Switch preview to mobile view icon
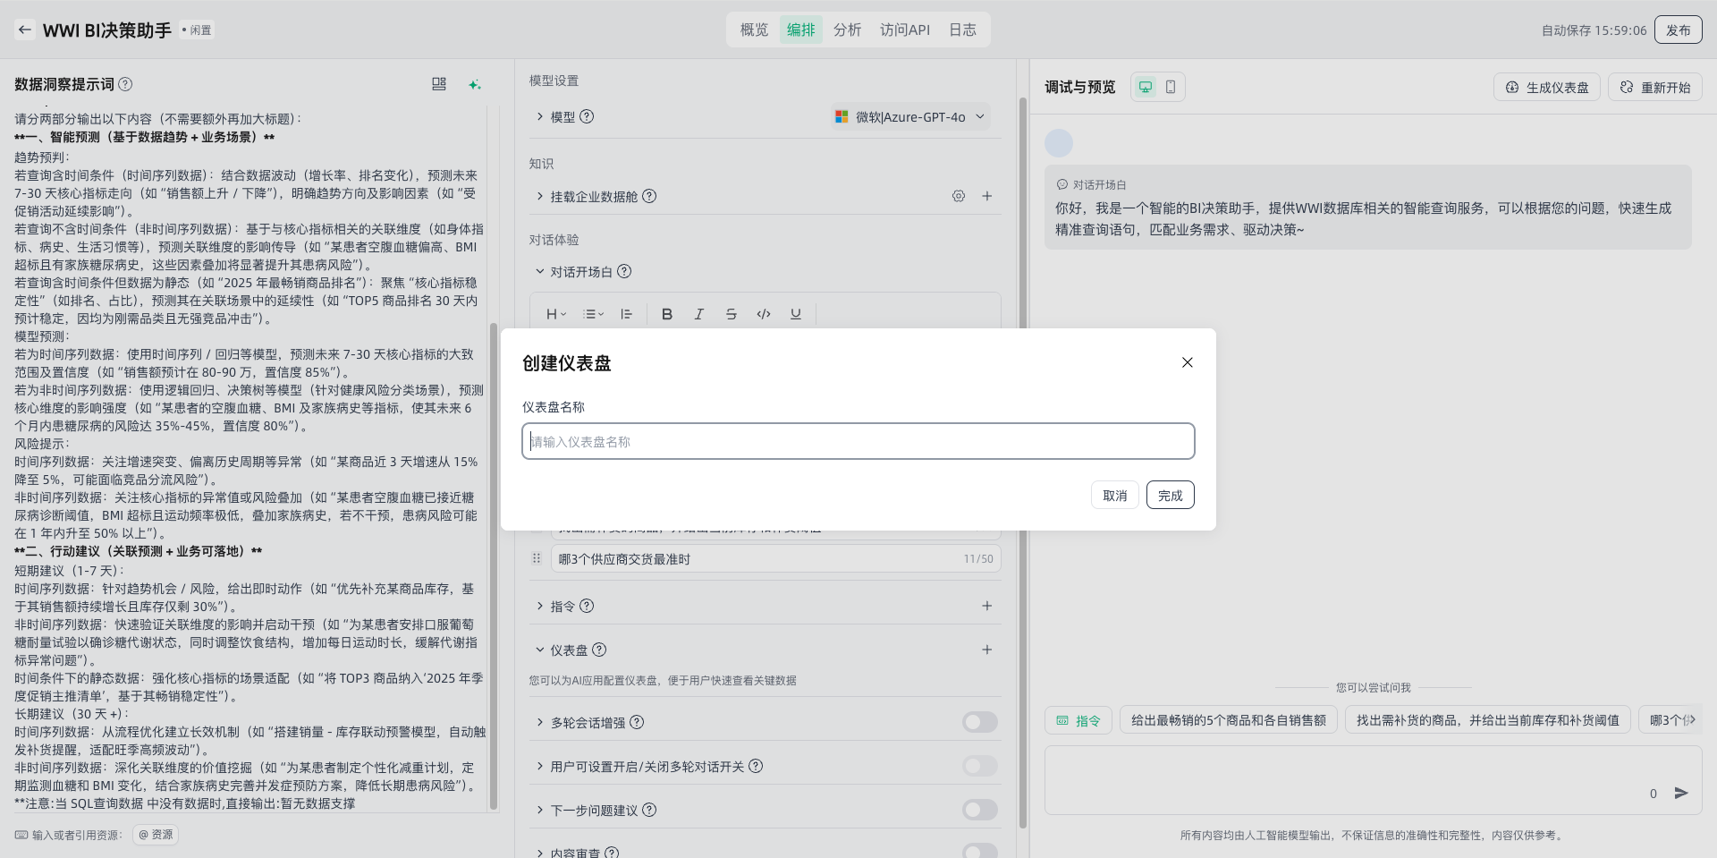Viewport: 1717px width, 858px height. (x=1171, y=87)
